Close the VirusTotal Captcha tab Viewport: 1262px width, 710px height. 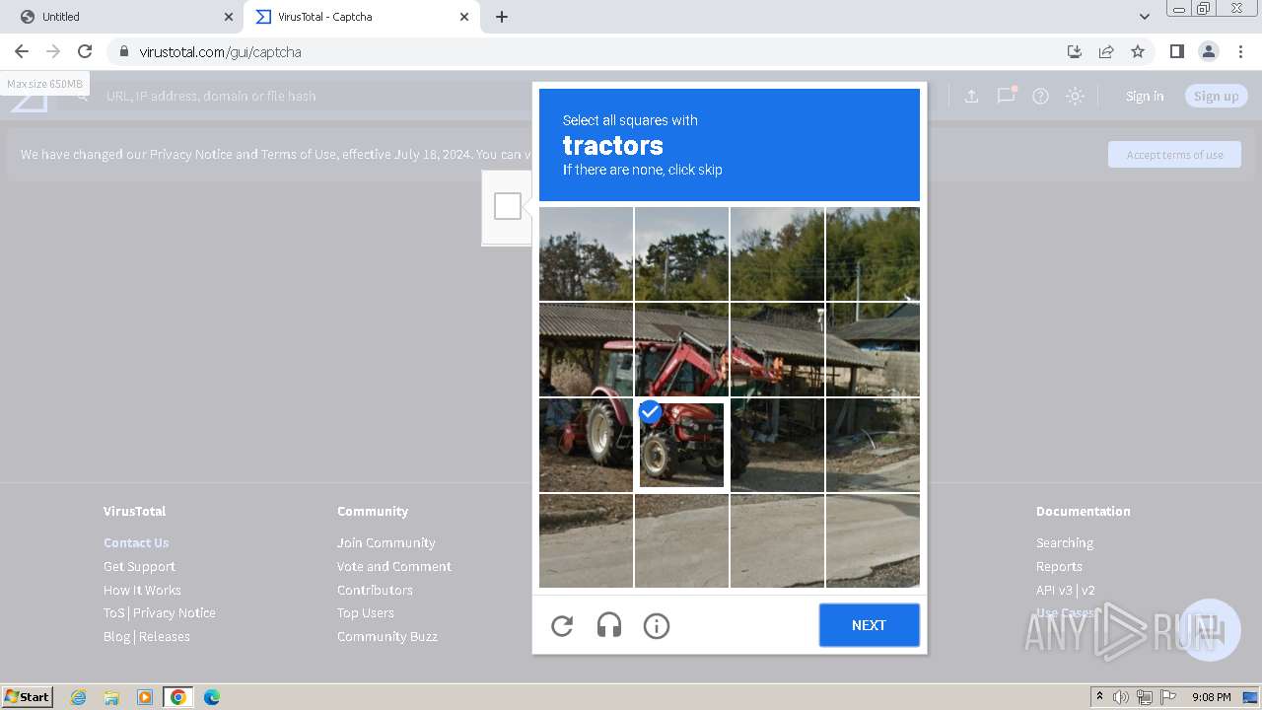464,17
